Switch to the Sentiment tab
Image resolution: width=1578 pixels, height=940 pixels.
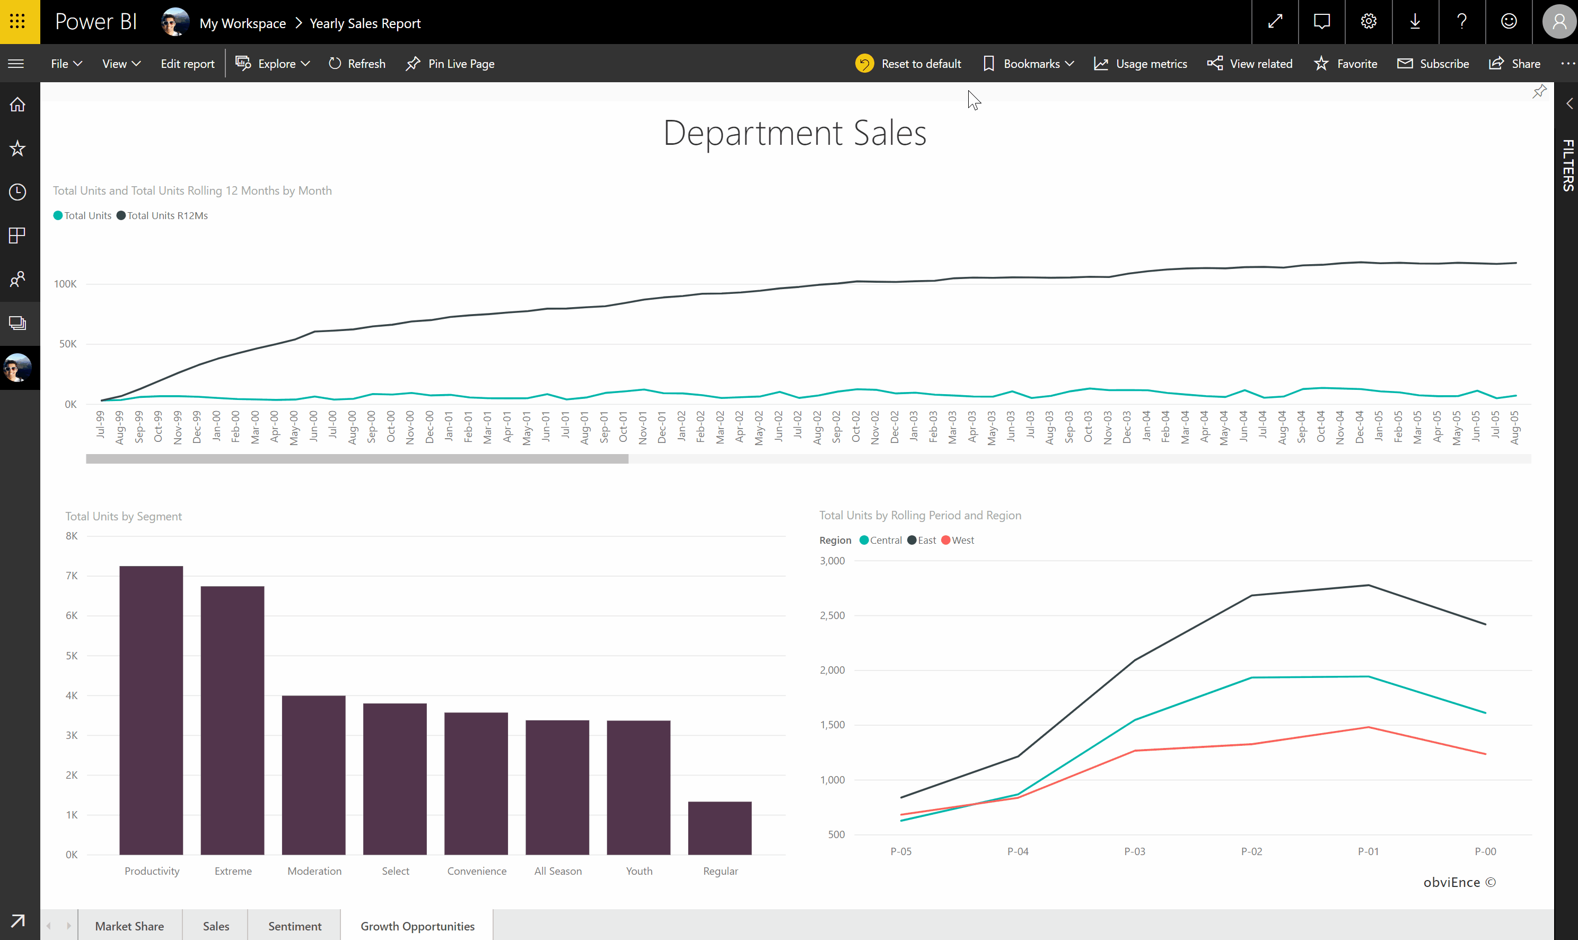click(294, 926)
